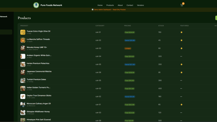
Task: Open Ethiopian Wildflower Honey thumbnail
Action: 23,113
